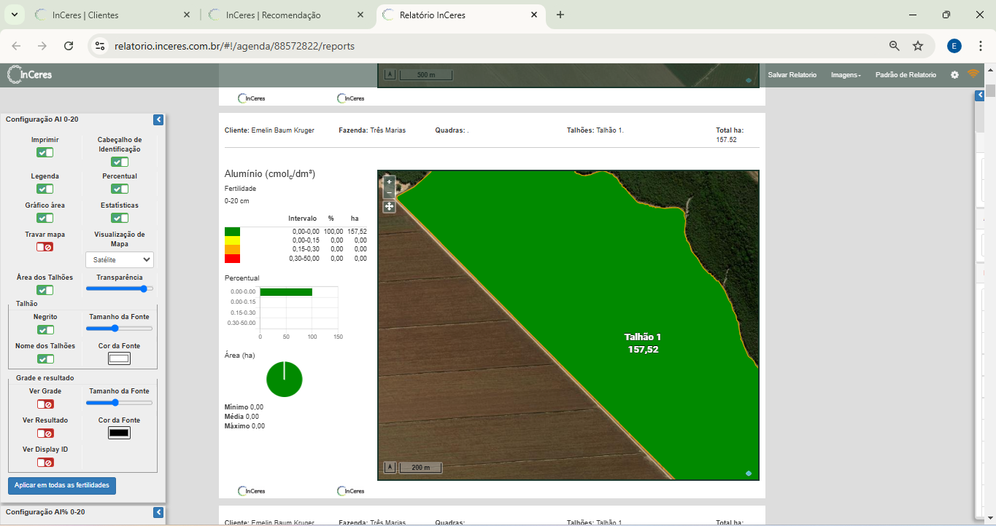Enable the Ver Resultado switch
Screen dimensions: 996x526
point(45,433)
